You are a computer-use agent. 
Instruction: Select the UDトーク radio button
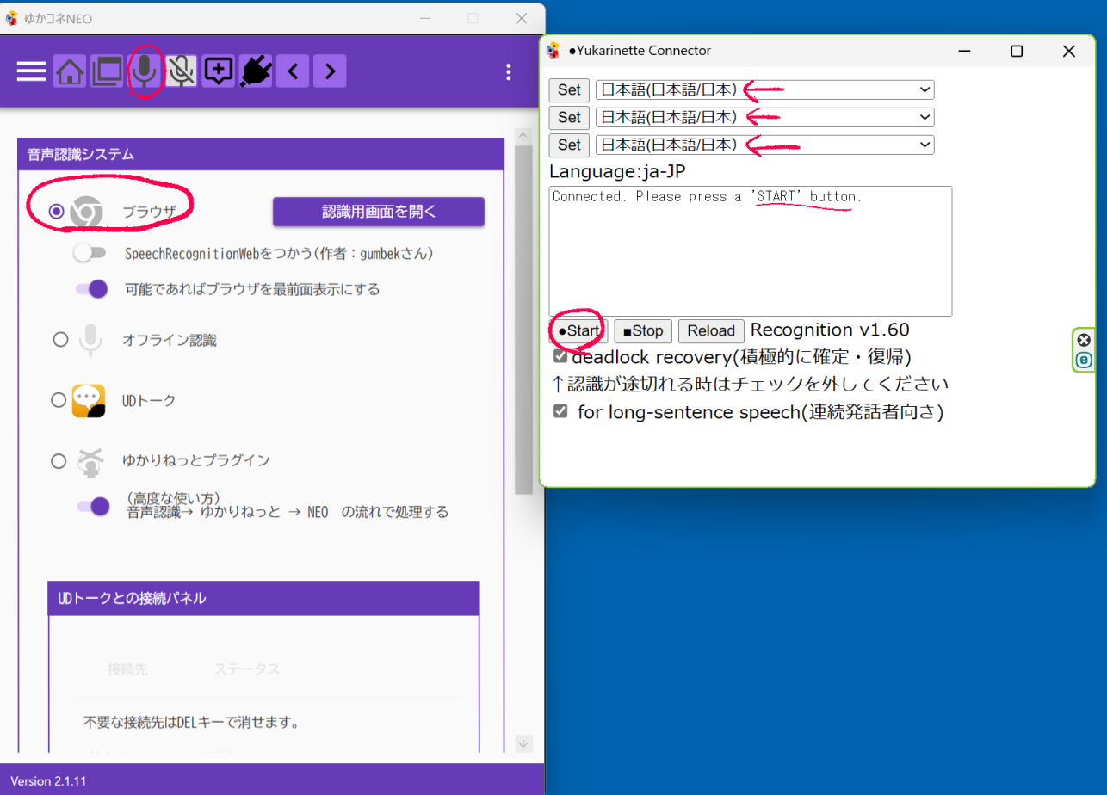tap(59, 400)
